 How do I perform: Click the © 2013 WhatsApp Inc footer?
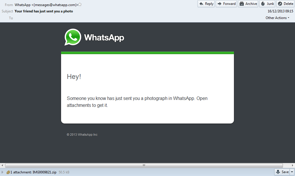pos(82,135)
